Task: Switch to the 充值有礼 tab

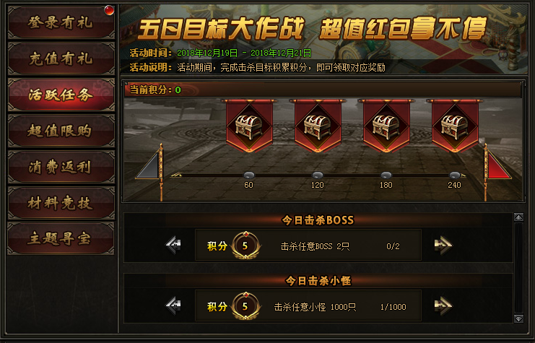Action: click(x=61, y=58)
